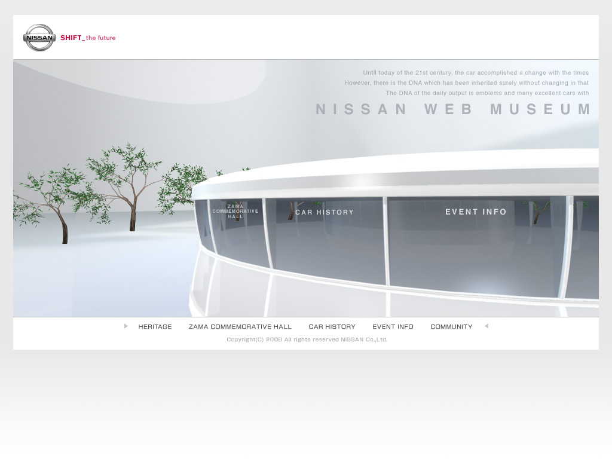Open HERITAGE in the bottom navigation

tap(155, 327)
